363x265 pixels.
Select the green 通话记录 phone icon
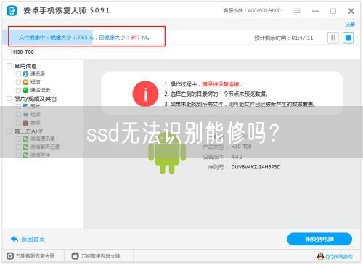pyautogui.click(x=25, y=90)
